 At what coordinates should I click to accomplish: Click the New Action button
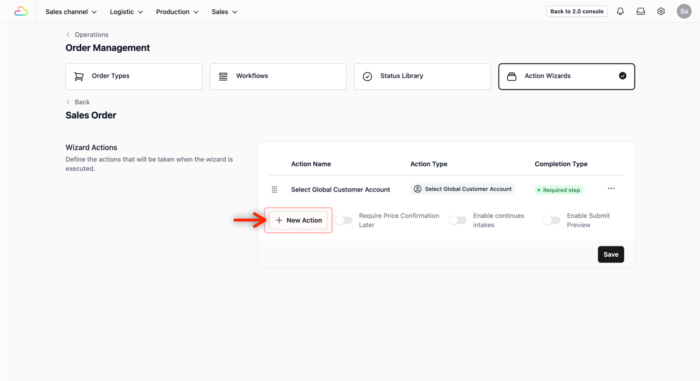point(298,220)
